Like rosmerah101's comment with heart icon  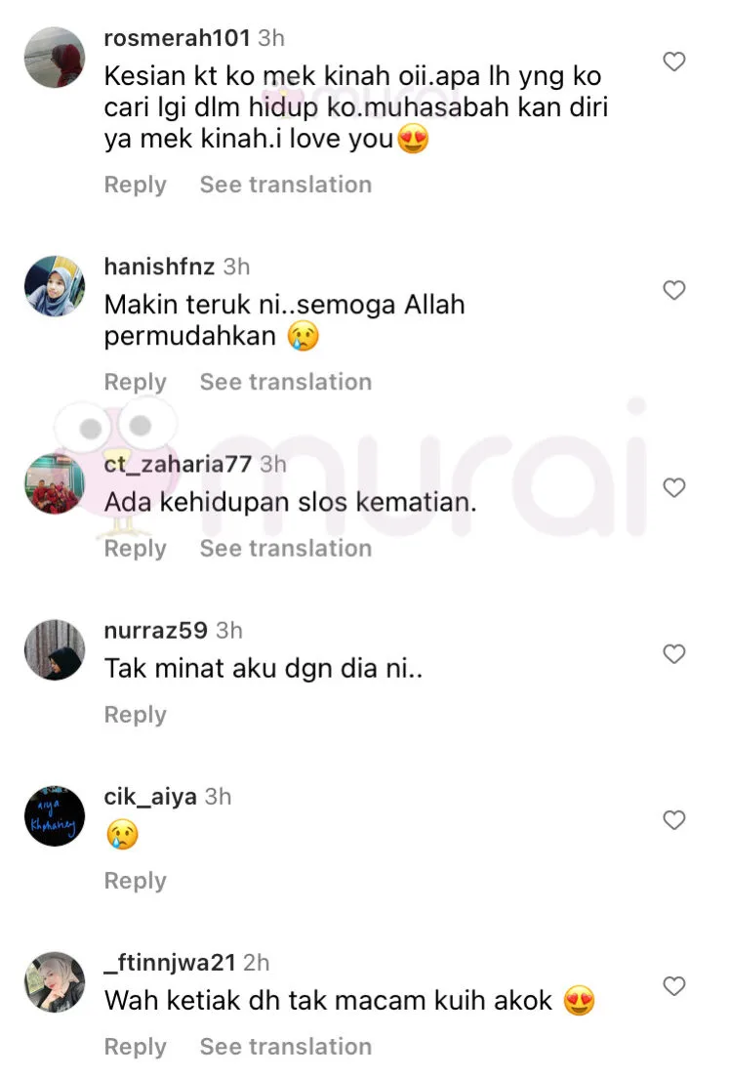(x=673, y=62)
